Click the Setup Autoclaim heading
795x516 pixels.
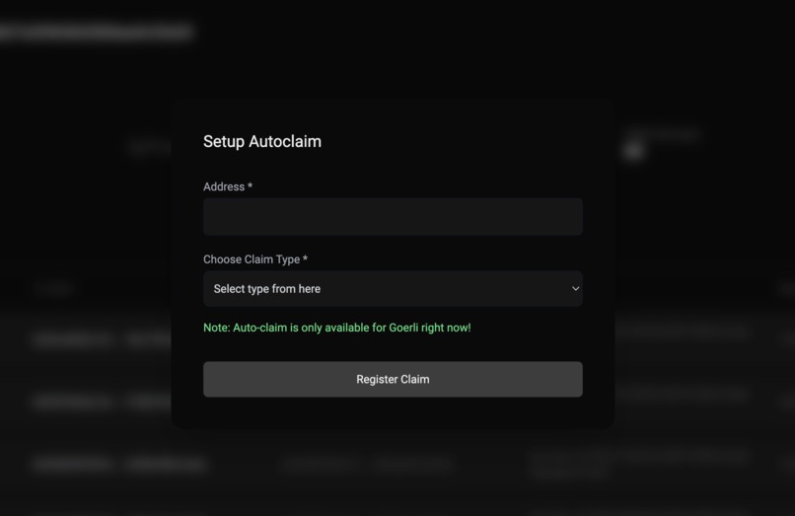tap(262, 141)
